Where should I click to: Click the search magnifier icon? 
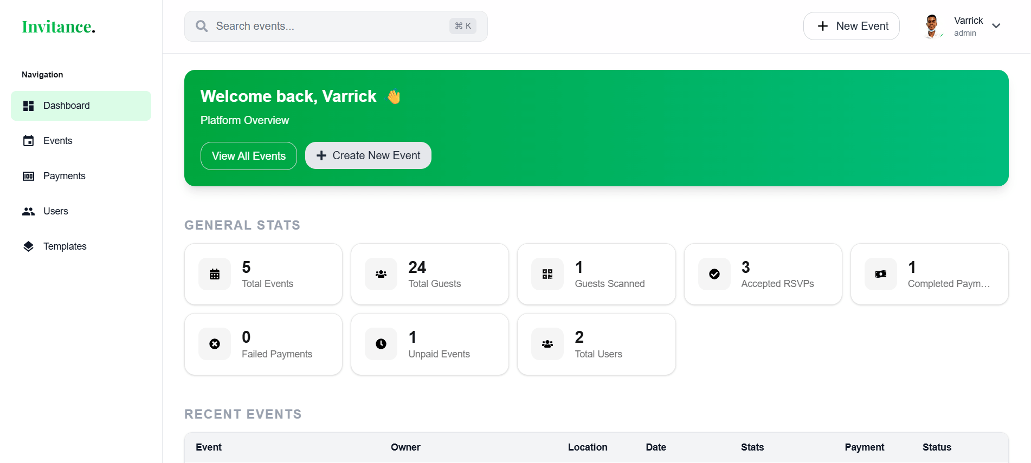pyautogui.click(x=202, y=26)
